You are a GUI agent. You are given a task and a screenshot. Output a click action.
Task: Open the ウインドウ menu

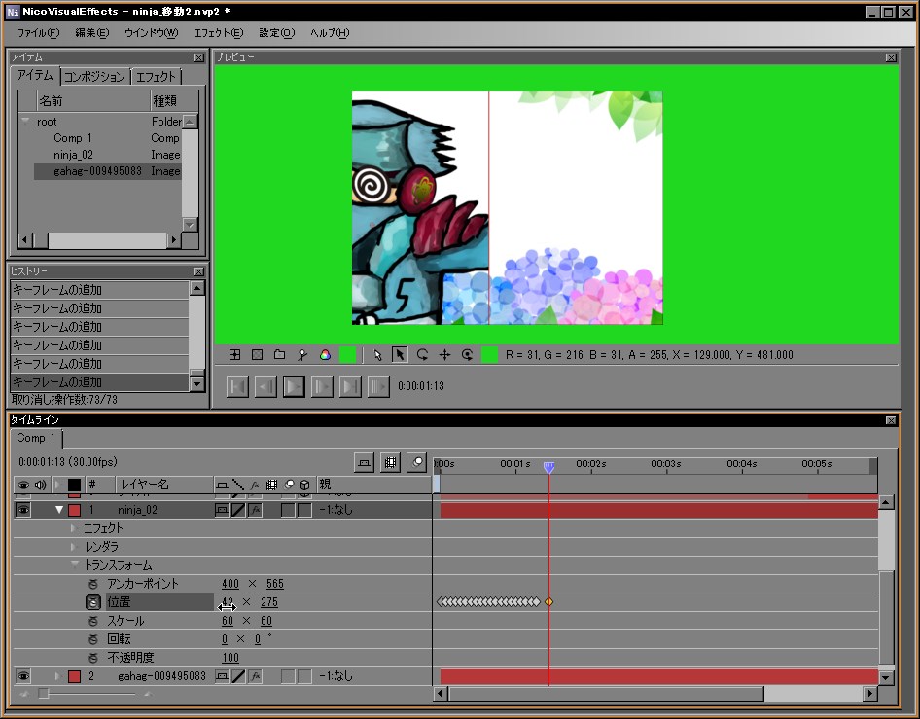(x=152, y=33)
